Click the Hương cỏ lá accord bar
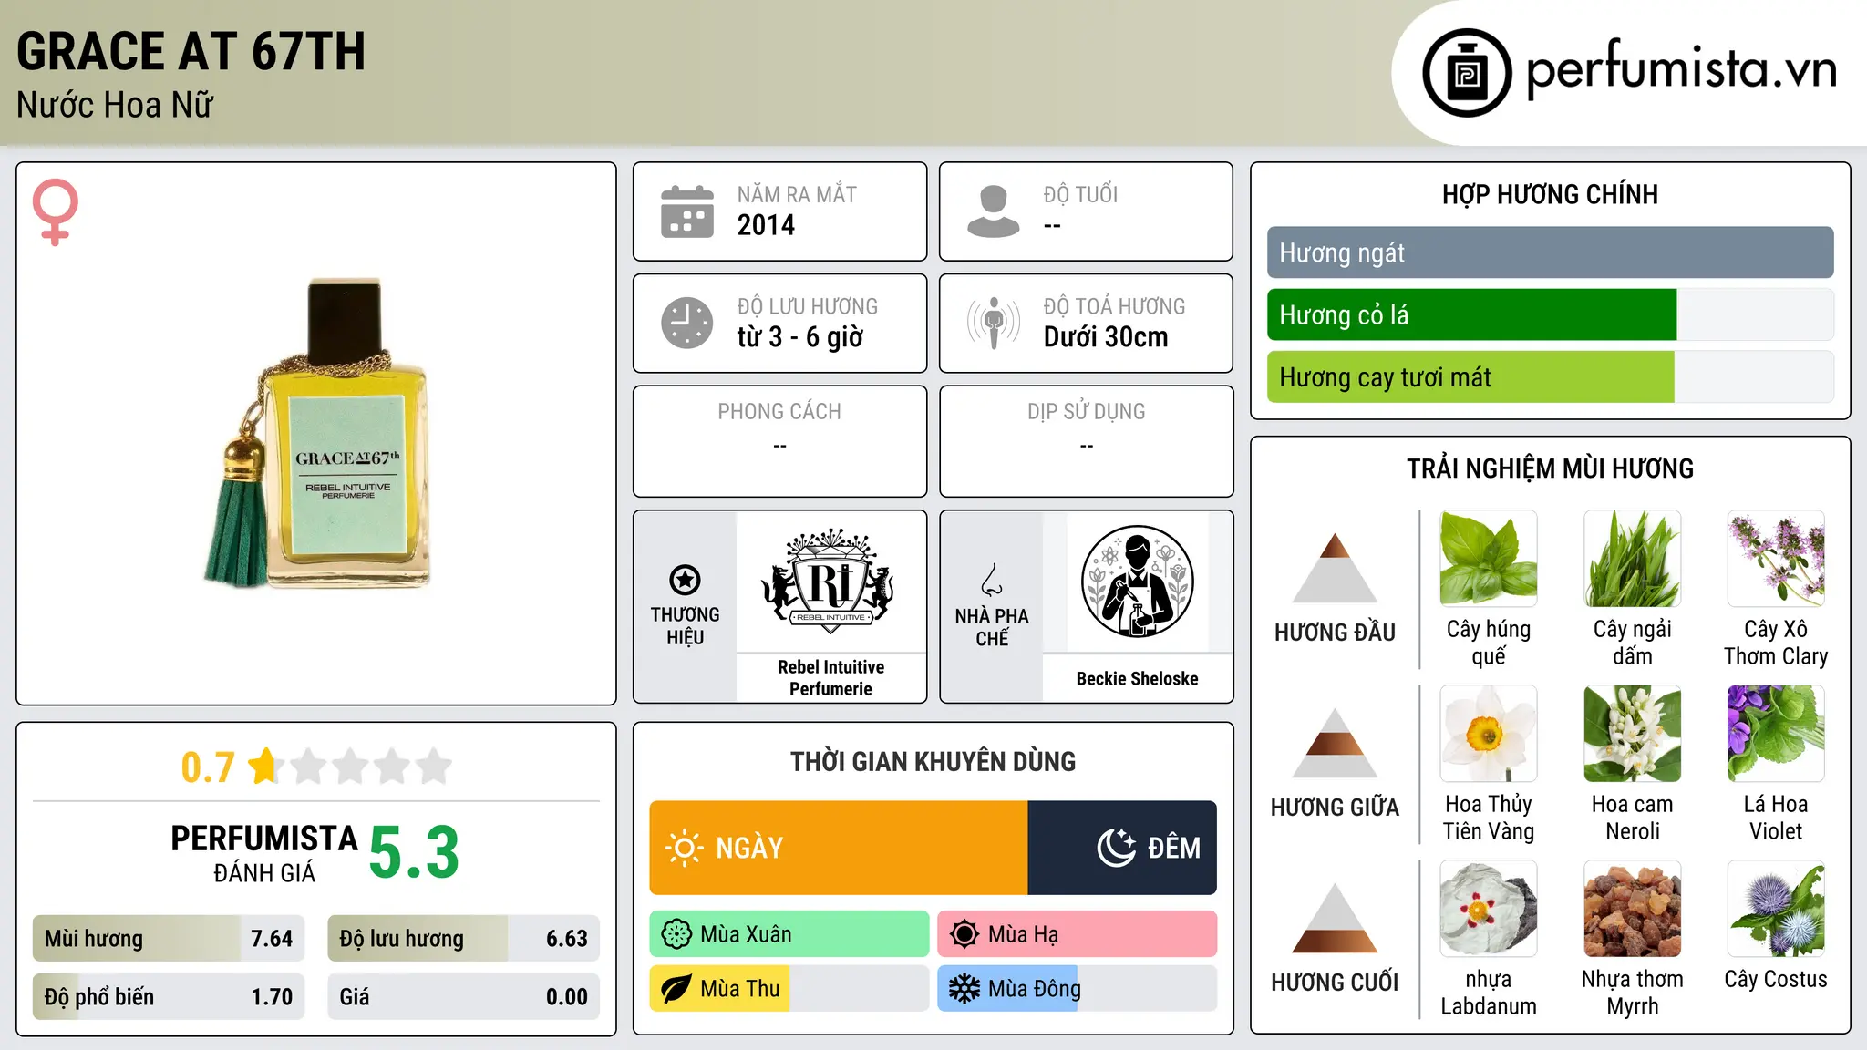 coord(1551,314)
